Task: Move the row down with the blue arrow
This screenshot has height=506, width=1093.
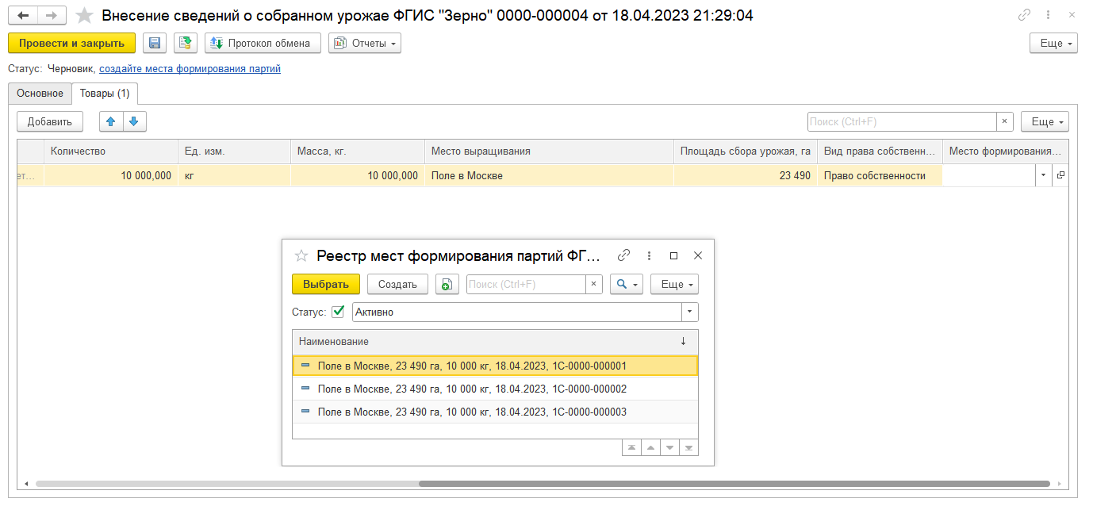Action: coord(134,121)
